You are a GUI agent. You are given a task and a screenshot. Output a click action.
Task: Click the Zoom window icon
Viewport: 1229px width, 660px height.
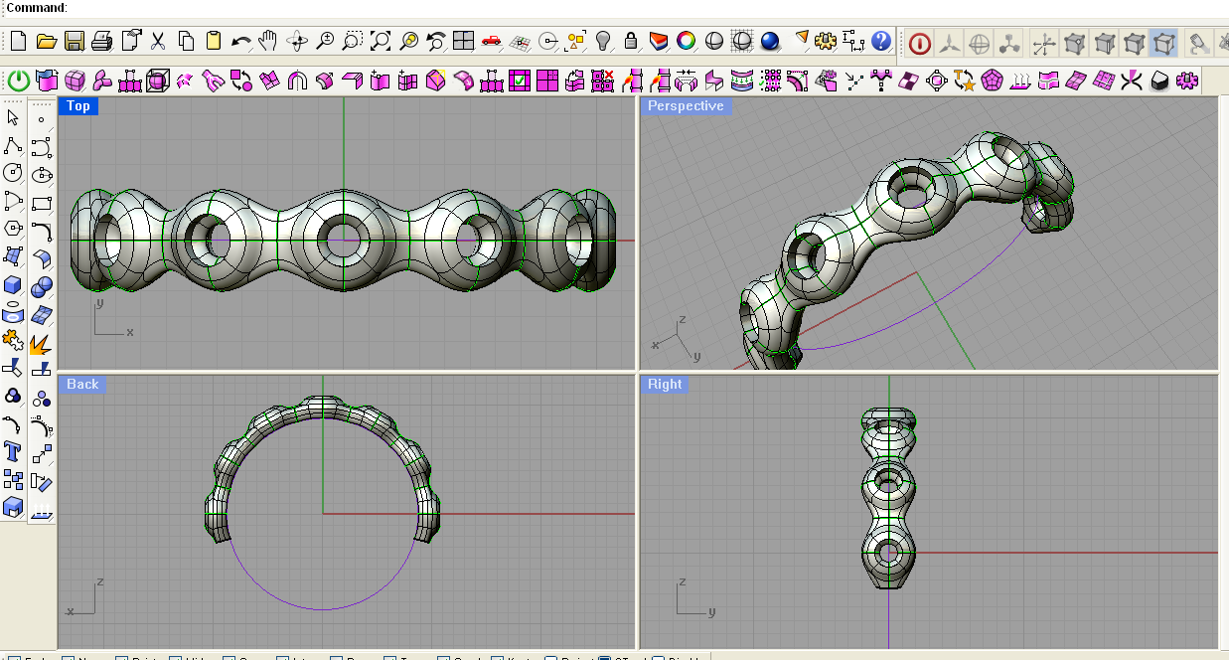coord(352,41)
